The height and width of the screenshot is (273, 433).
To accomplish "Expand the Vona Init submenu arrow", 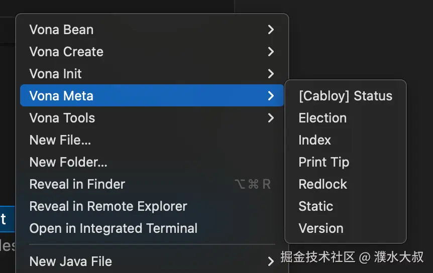I will (271, 74).
